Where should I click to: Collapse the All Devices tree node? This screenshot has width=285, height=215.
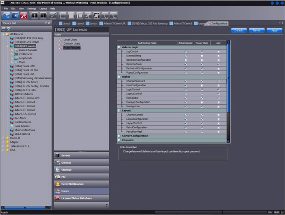[3, 34]
